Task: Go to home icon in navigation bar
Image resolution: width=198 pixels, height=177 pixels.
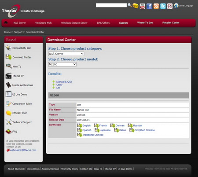Action: [6, 22]
